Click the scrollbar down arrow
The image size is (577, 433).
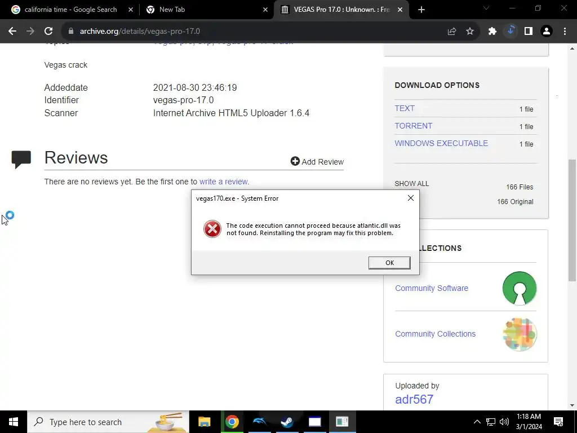[x=572, y=405]
